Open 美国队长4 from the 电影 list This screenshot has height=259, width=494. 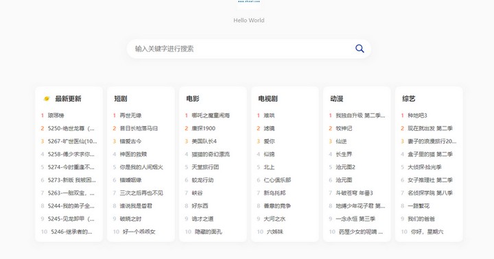point(204,141)
